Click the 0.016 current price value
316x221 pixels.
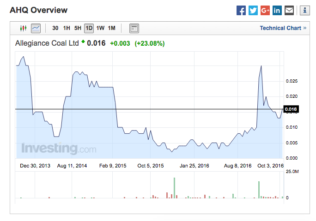point(97,43)
